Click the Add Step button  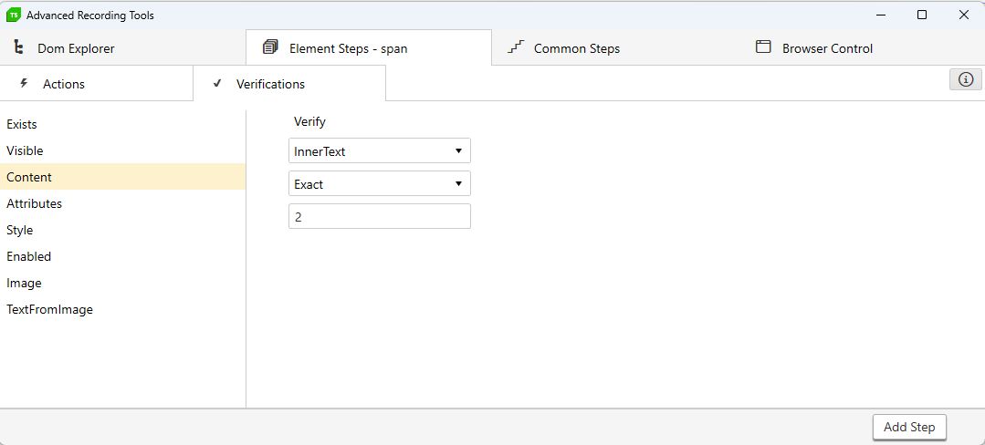(x=909, y=427)
